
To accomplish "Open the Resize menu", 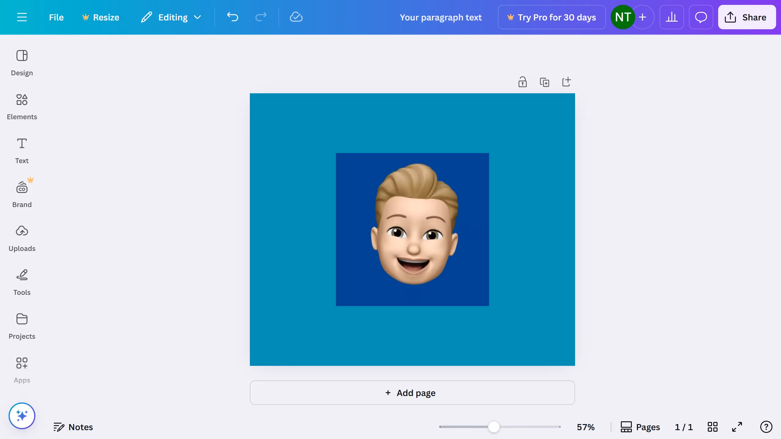I will pyautogui.click(x=101, y=17).
